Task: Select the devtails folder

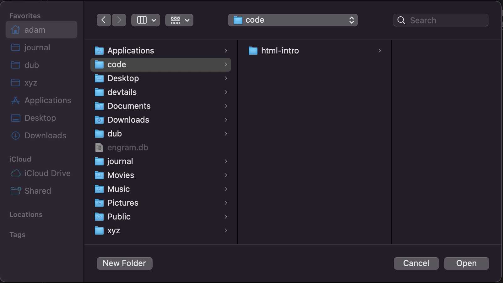Action: pyautogui.click(x=122, y=92)
